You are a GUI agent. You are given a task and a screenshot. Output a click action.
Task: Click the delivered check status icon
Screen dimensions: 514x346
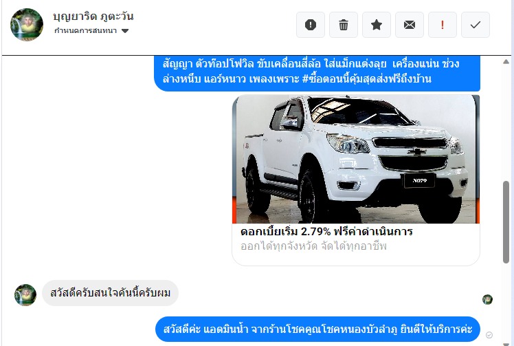coord(489,335)
